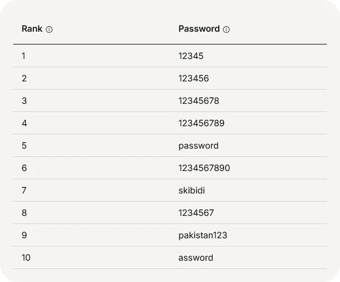Click the "assword" entry in row 10
Image resolution: width=340 pixels, height=282 pixels.
[196, 257]
